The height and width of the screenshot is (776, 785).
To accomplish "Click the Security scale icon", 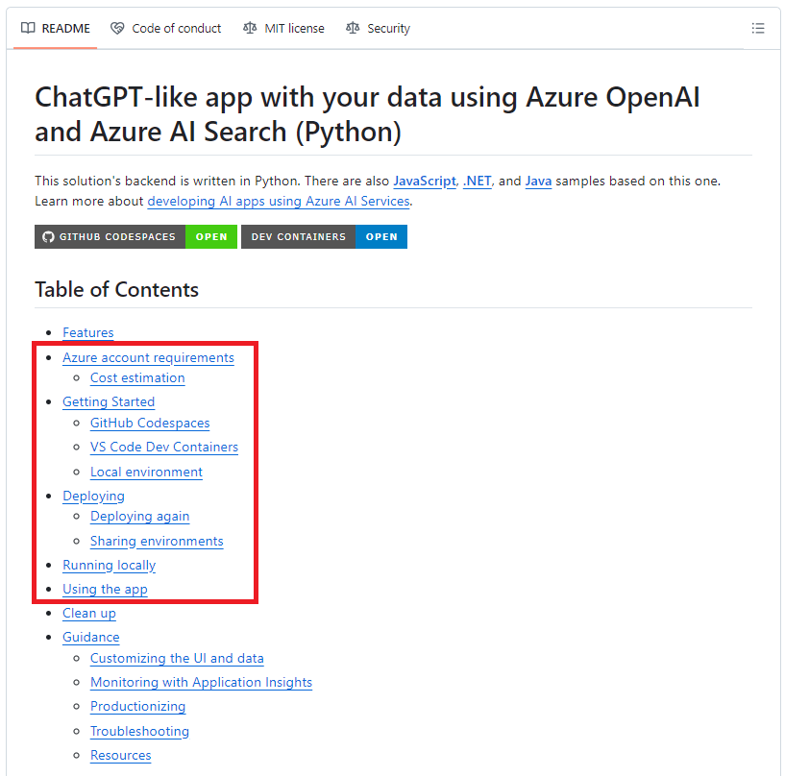I will (353, 29).
